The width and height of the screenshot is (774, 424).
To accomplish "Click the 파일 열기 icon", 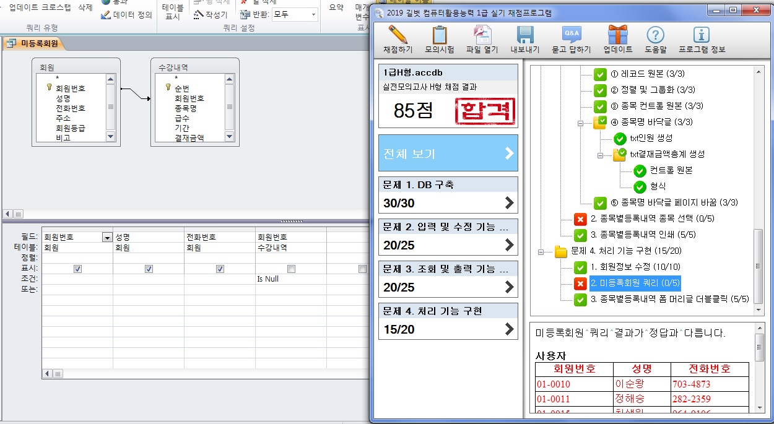I will click(482, 35).
